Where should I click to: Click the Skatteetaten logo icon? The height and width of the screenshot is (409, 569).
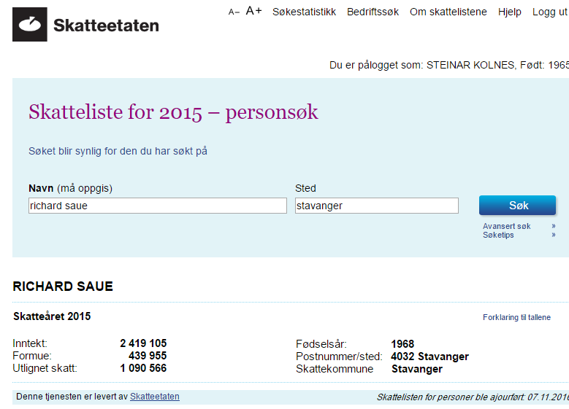click(30, 24)
